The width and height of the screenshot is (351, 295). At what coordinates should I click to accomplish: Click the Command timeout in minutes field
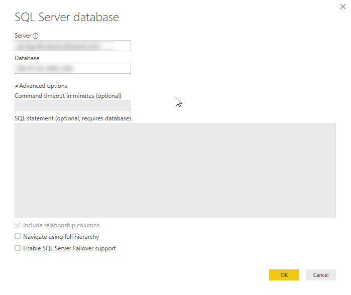(73, 106)
